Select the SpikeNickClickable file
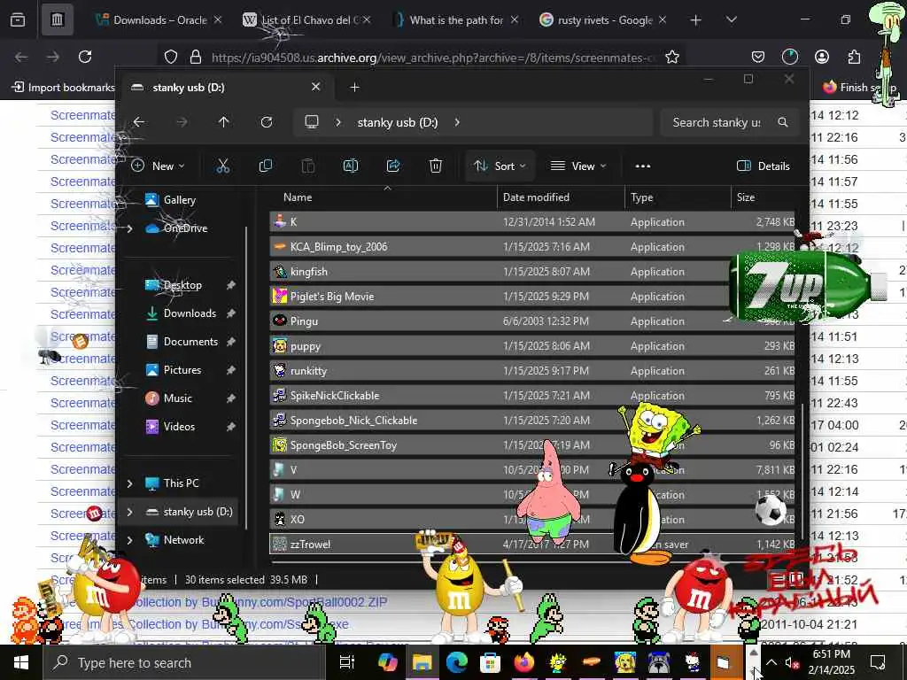The width and height of the screenshot is (907, 680). pyautogui.click(x=532, y=396)
